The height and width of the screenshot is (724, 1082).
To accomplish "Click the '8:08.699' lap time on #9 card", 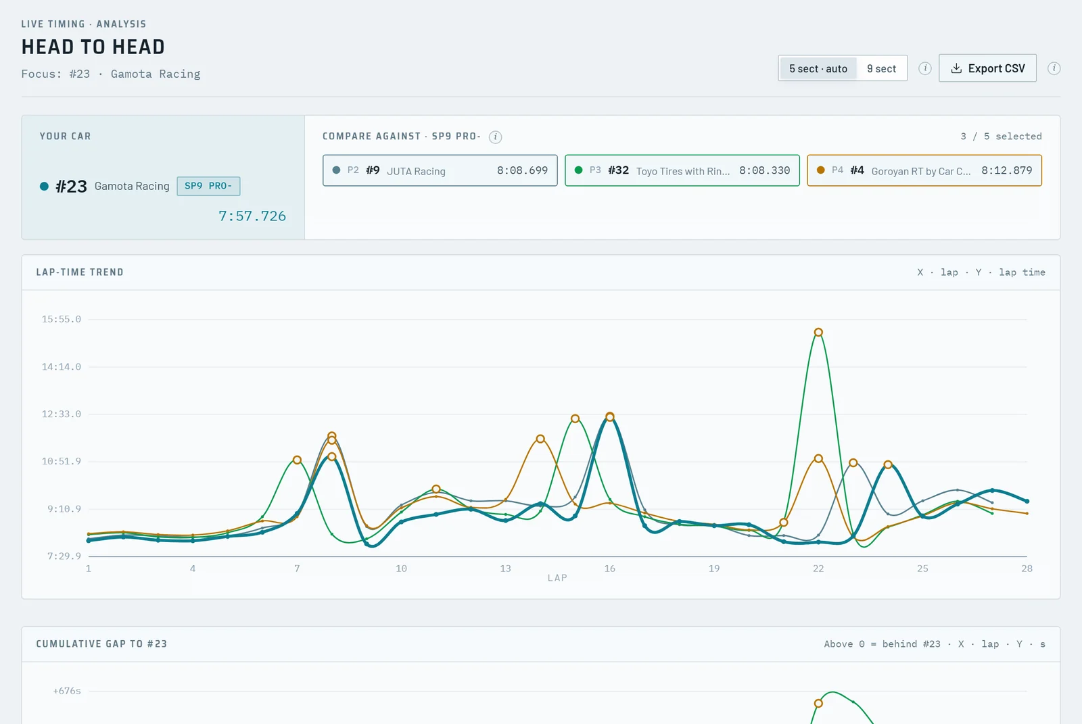I will 522,170.
